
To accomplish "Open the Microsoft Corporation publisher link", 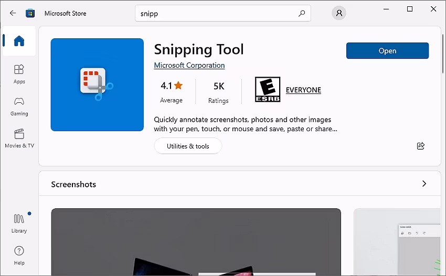I will pyautogui.click(x=189, y=65).
